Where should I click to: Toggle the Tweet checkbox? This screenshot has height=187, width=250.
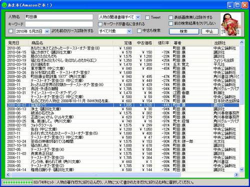(x=147, y=17)
